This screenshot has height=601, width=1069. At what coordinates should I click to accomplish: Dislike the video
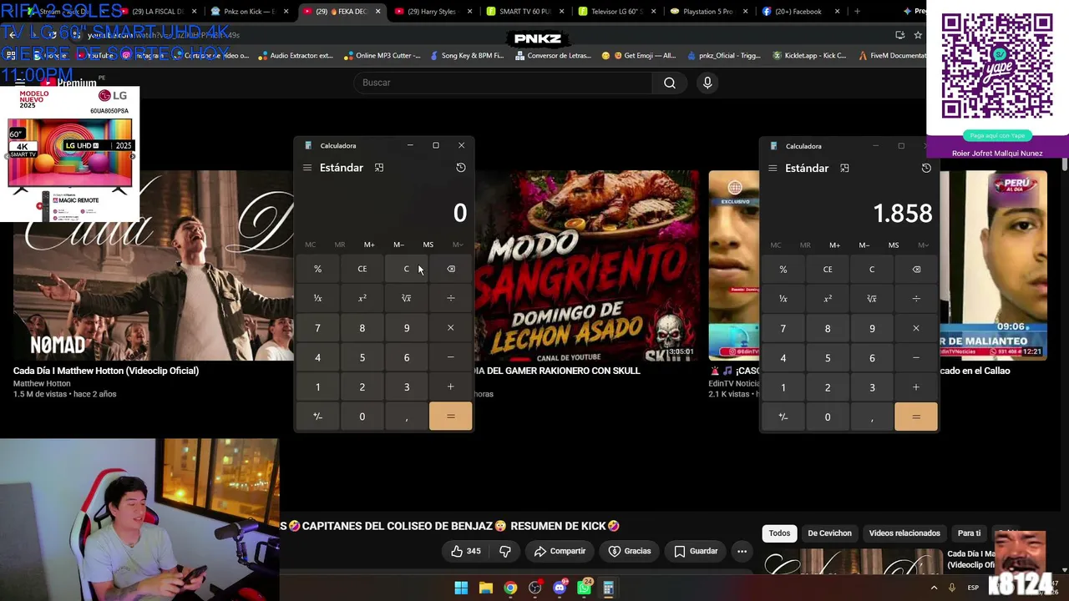504,551
